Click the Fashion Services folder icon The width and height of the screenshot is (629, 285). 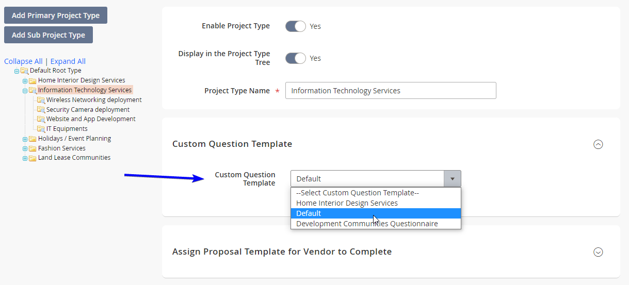[x=33, y=148]
